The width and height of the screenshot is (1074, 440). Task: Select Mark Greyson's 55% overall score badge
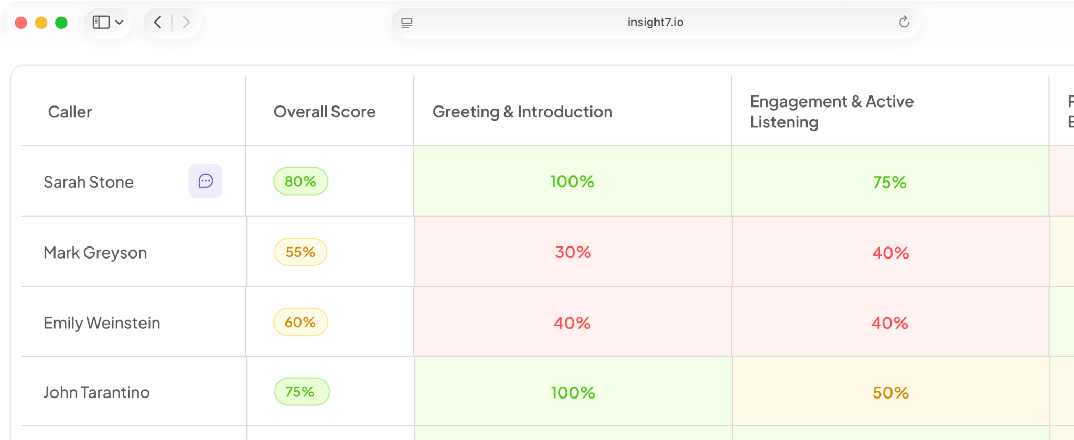coord(300,252)
